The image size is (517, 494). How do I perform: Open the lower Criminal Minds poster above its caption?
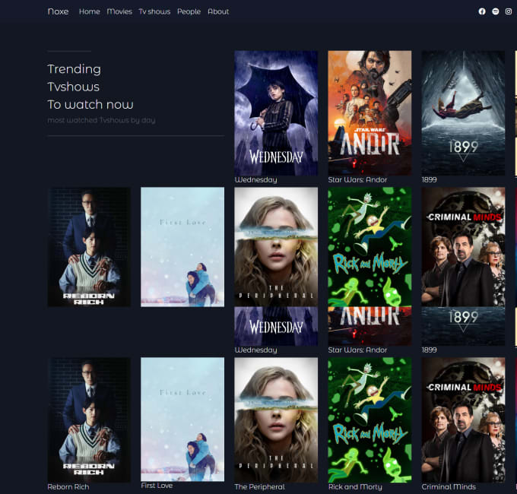(463, 420)
